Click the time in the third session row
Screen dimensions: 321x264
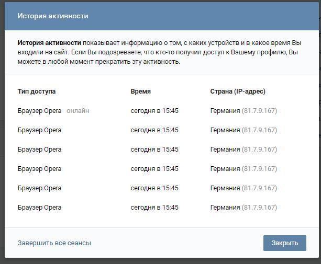[x=154, y=150]
